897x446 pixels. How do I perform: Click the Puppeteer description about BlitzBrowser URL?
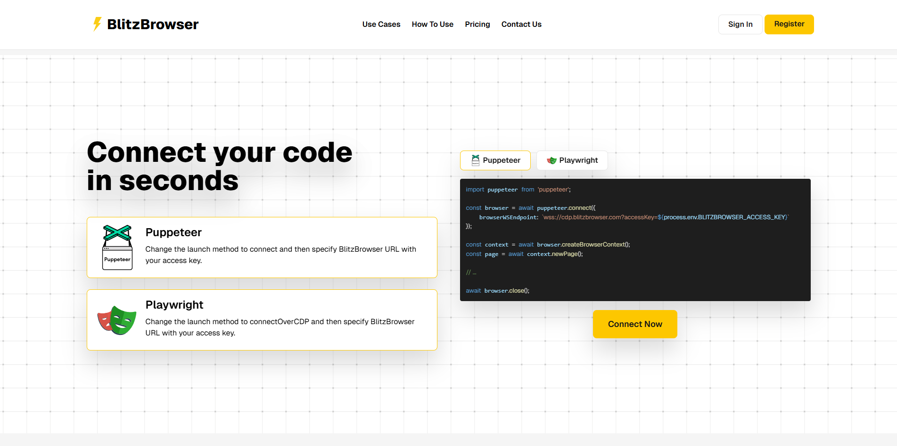[x=281, y=255]
